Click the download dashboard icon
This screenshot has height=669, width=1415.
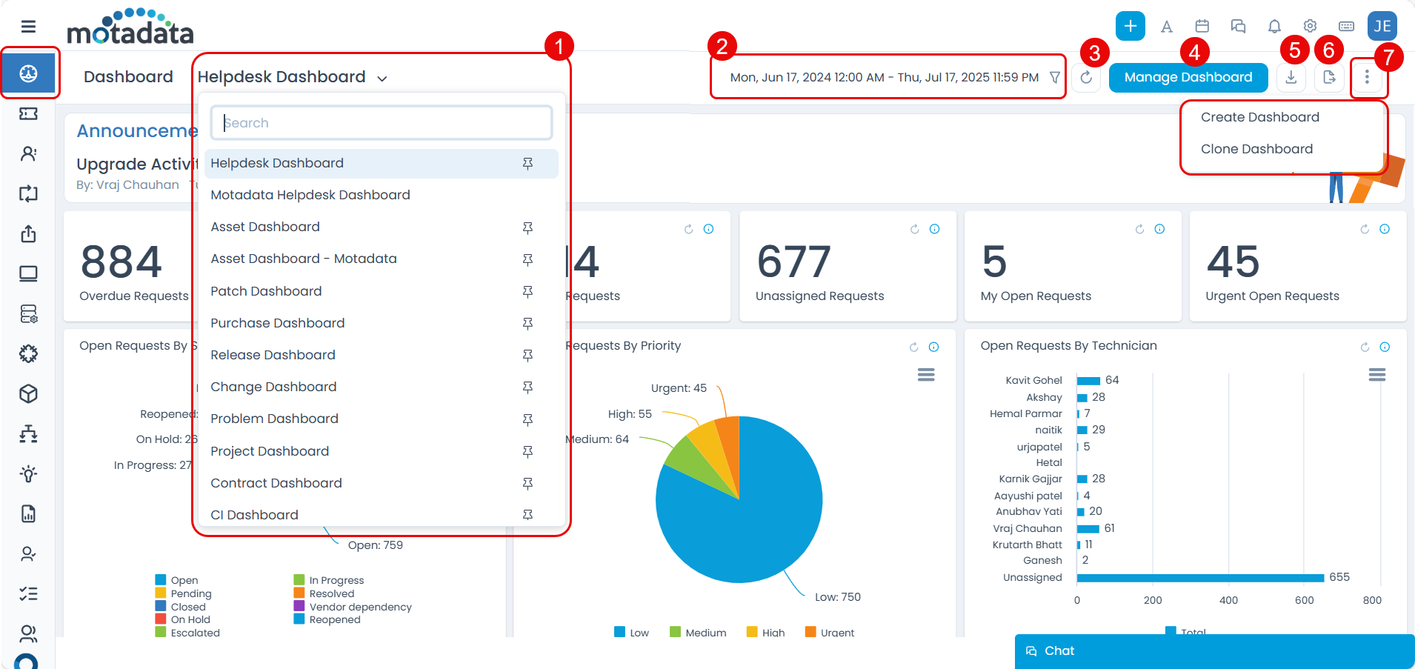[x=1291, y=78]
